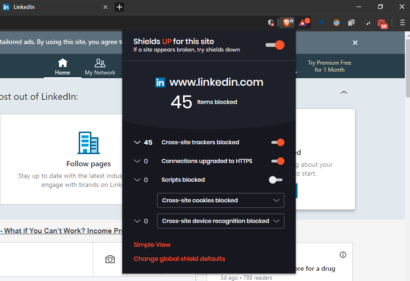The image size is (410, 281).
Task: Open the blue N extension icon
Action: pos(321,23)
